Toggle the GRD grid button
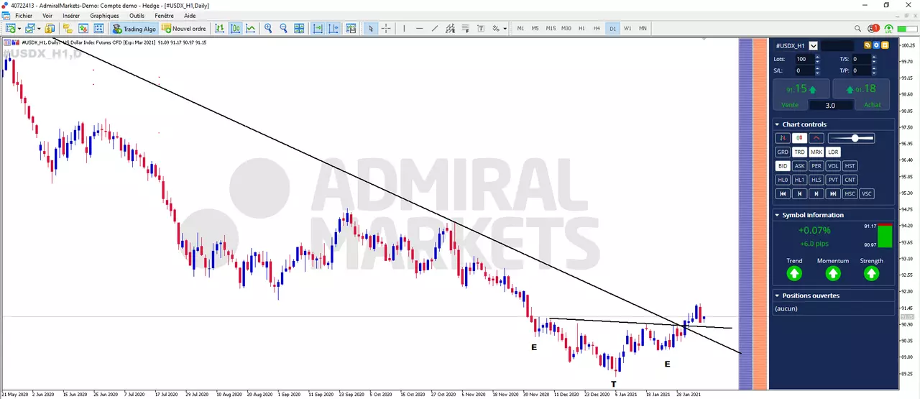Image resolution: width=920 pixels, height=399 pixels. click(x=783, y=152)
